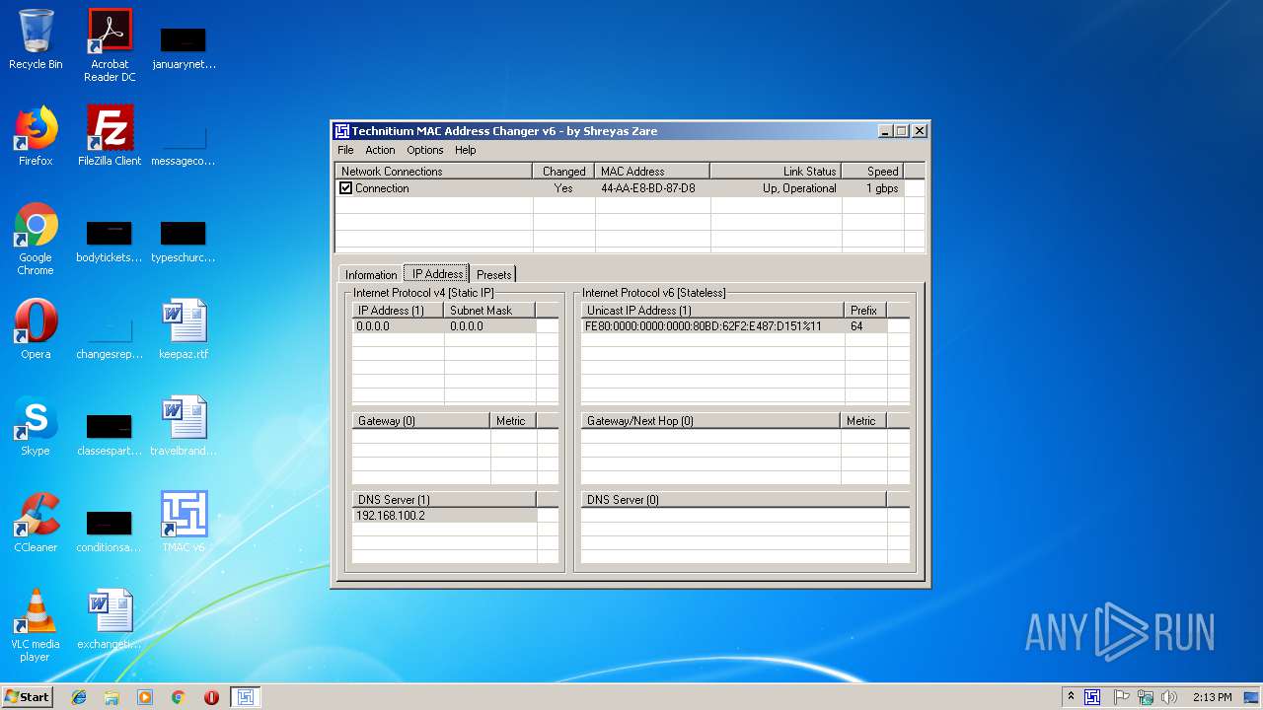1263x710 pixels.
Task: Click the Unicast IP Address column header
Action: click(712, 310)
